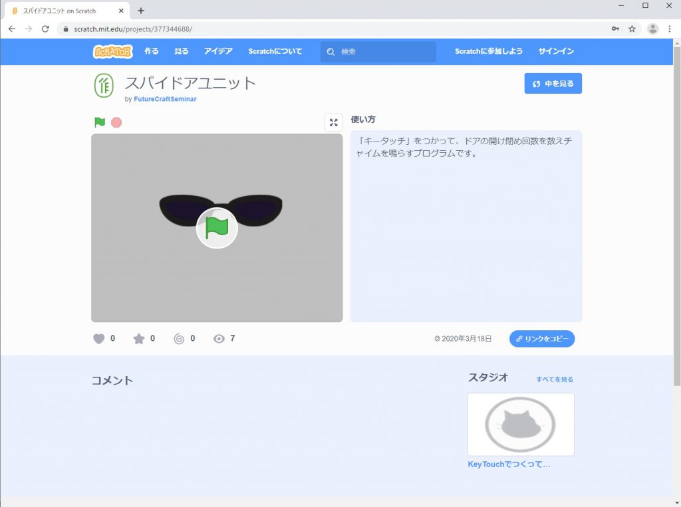Start the project with the large center flag
Image resolution: width=681 pixels, height=507 pixels.
coord(217,228)
